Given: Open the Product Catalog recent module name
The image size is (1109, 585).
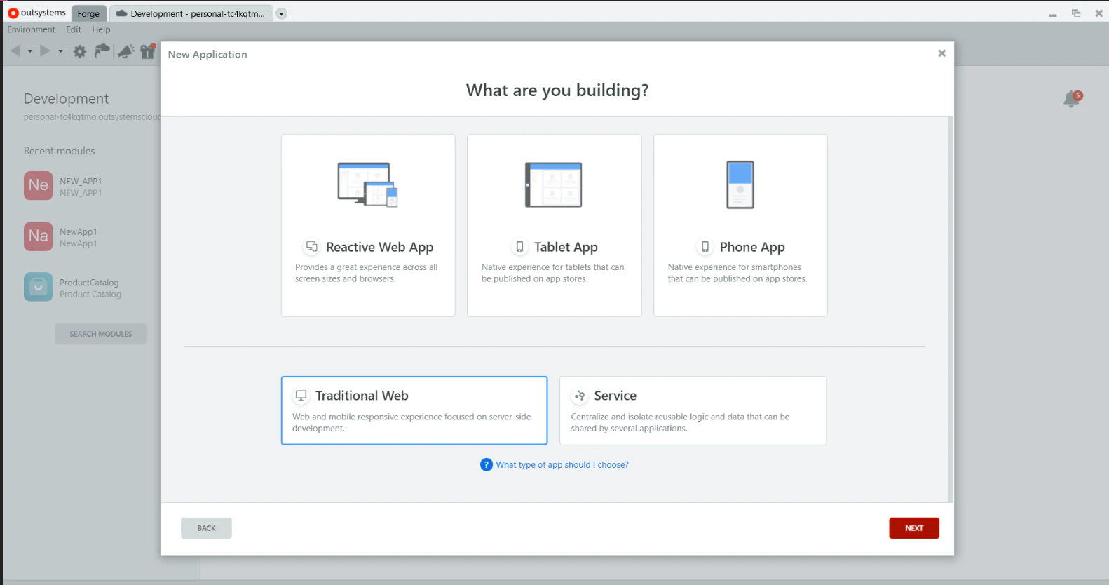Looking at the screenshot, I should pos(90,295).
